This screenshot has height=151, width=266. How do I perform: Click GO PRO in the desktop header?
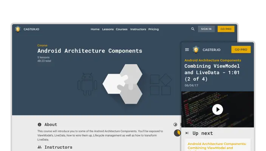click(x=226, y=29)
